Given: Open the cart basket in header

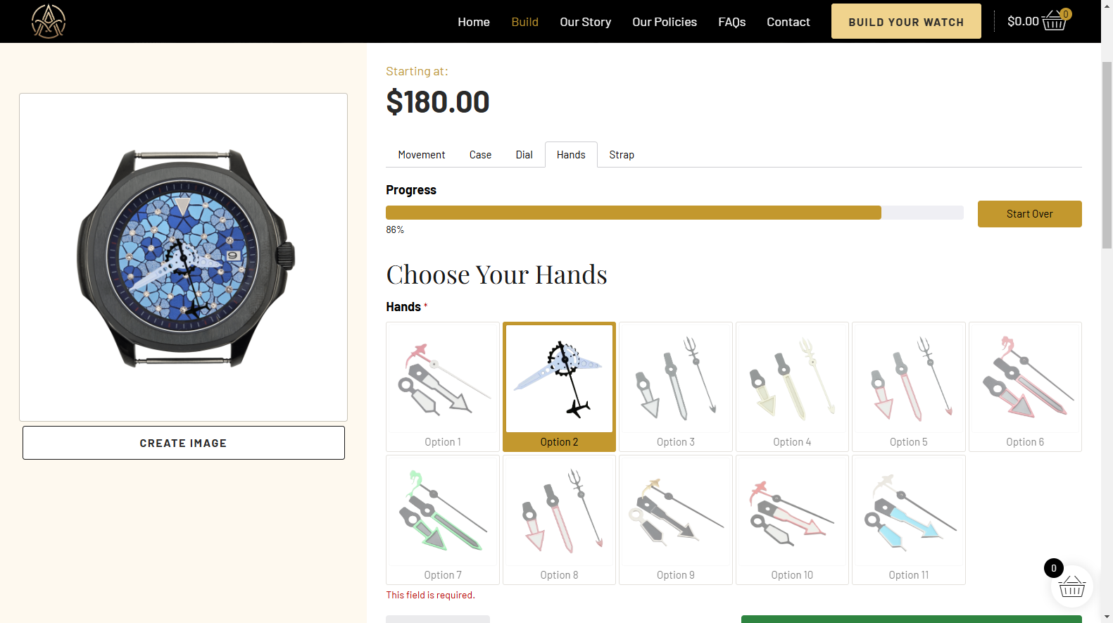Looking at the screenshot, I should click(x=1054, y=20).
